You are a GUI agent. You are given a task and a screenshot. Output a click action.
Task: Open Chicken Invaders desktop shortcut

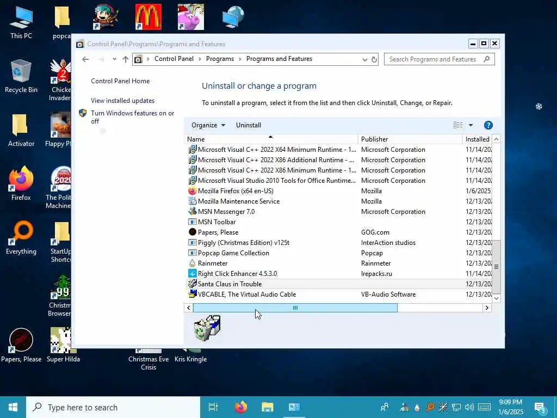coord(60,80)
